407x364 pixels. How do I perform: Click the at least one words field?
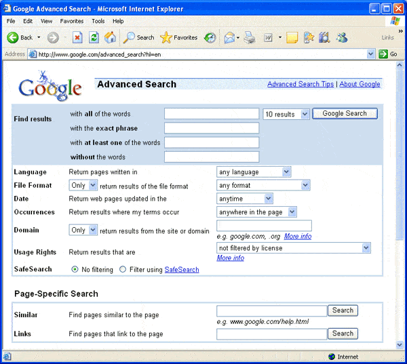click(212, 142)
